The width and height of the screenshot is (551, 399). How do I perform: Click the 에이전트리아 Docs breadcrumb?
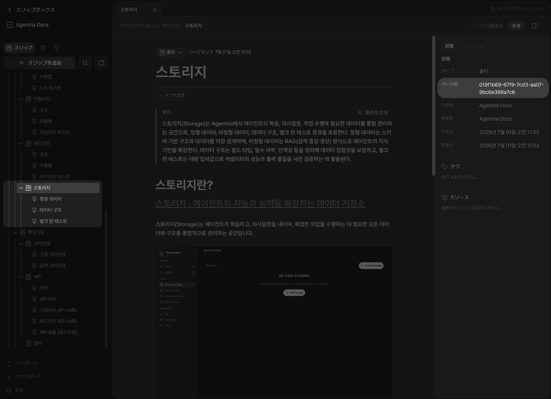point(138,26)
